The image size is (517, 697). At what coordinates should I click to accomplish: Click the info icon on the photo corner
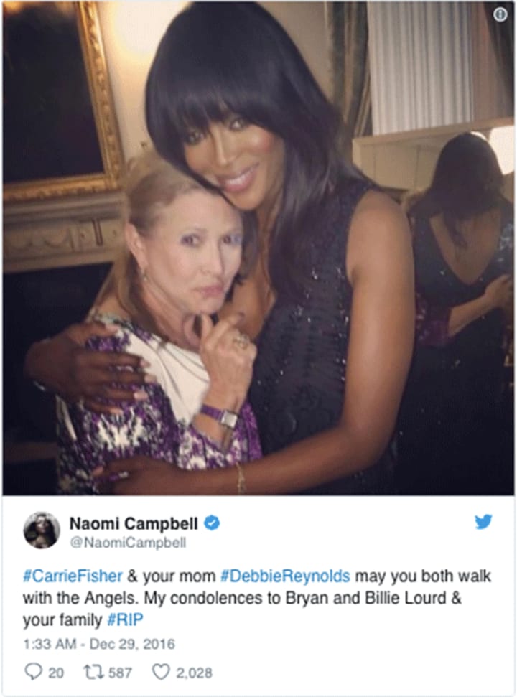coord(500,14)
